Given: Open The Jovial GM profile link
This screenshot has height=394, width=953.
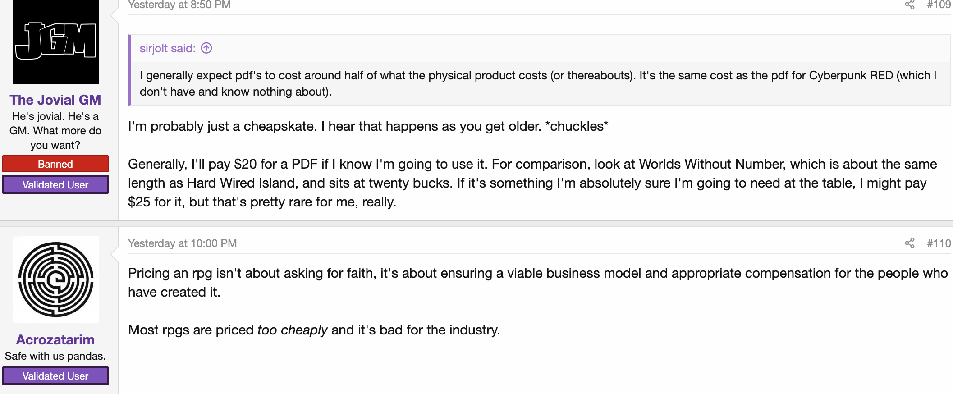Looking at the screenshot, I should (55, 100).
